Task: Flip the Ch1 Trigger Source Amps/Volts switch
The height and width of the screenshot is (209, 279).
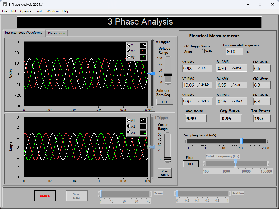Action: tap(202, 51)
